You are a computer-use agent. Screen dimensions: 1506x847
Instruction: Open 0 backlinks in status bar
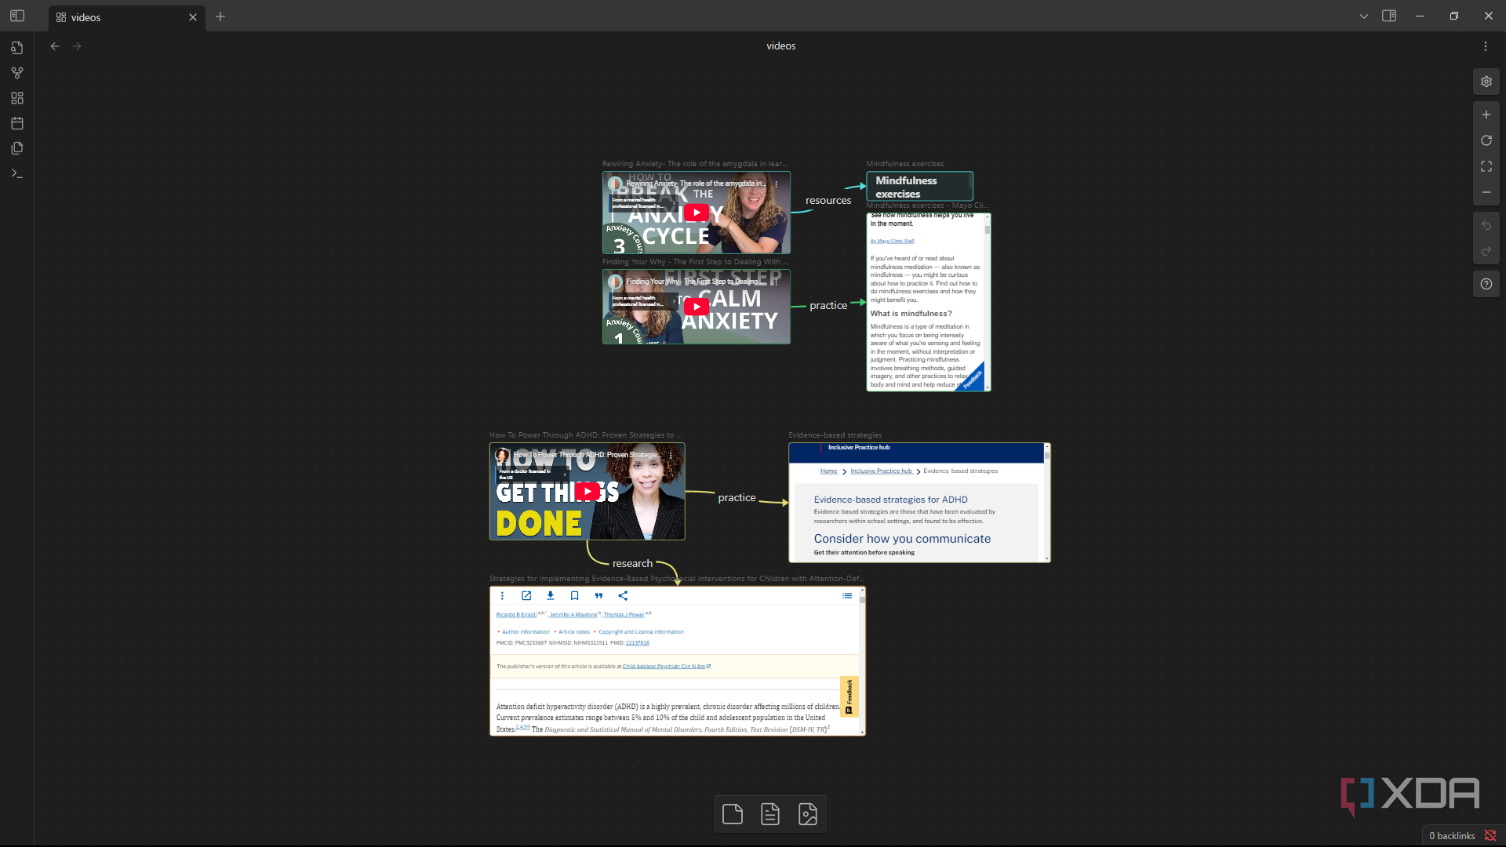click(x=1451, y=836)
